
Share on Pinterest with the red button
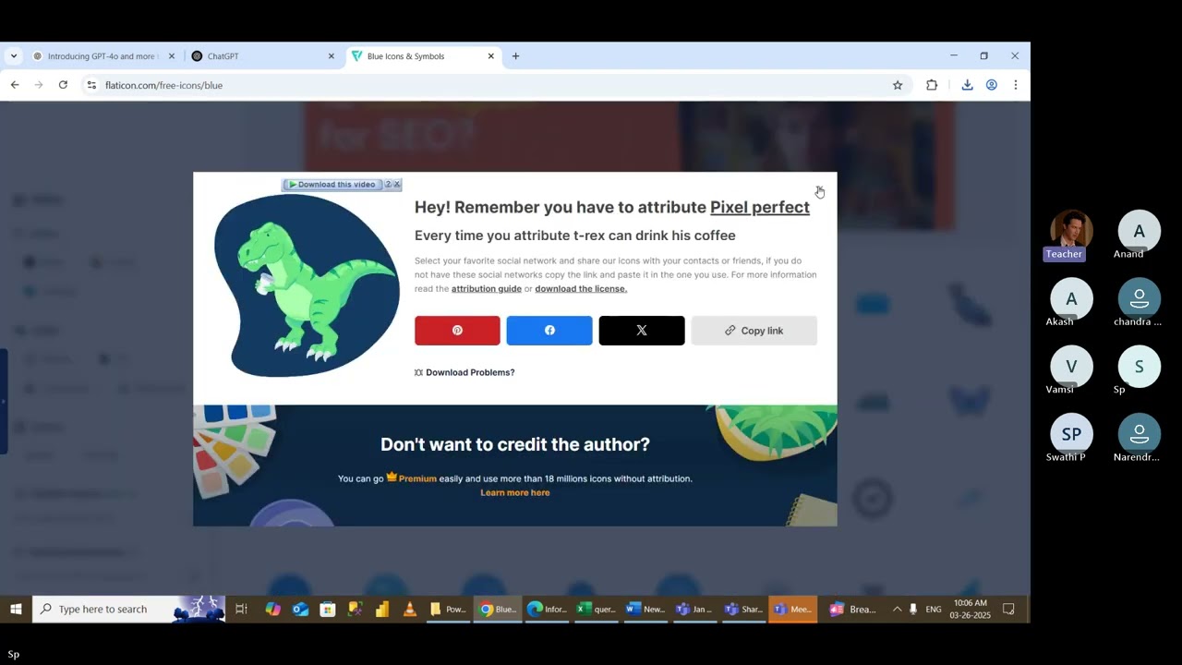pos(457,331)
